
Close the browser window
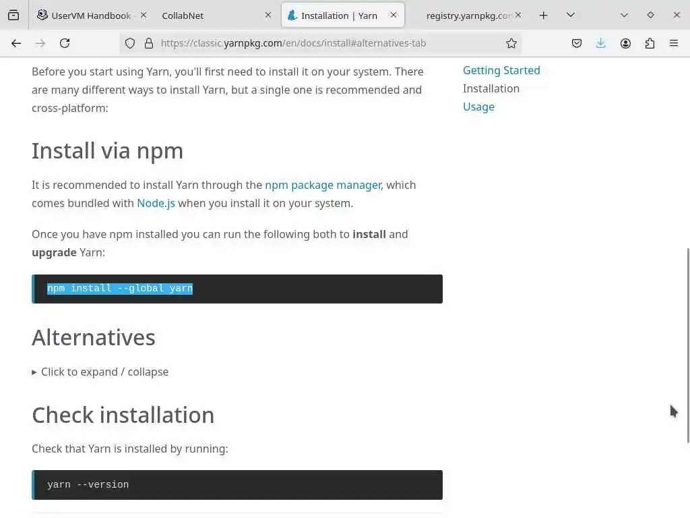point(677,15)
